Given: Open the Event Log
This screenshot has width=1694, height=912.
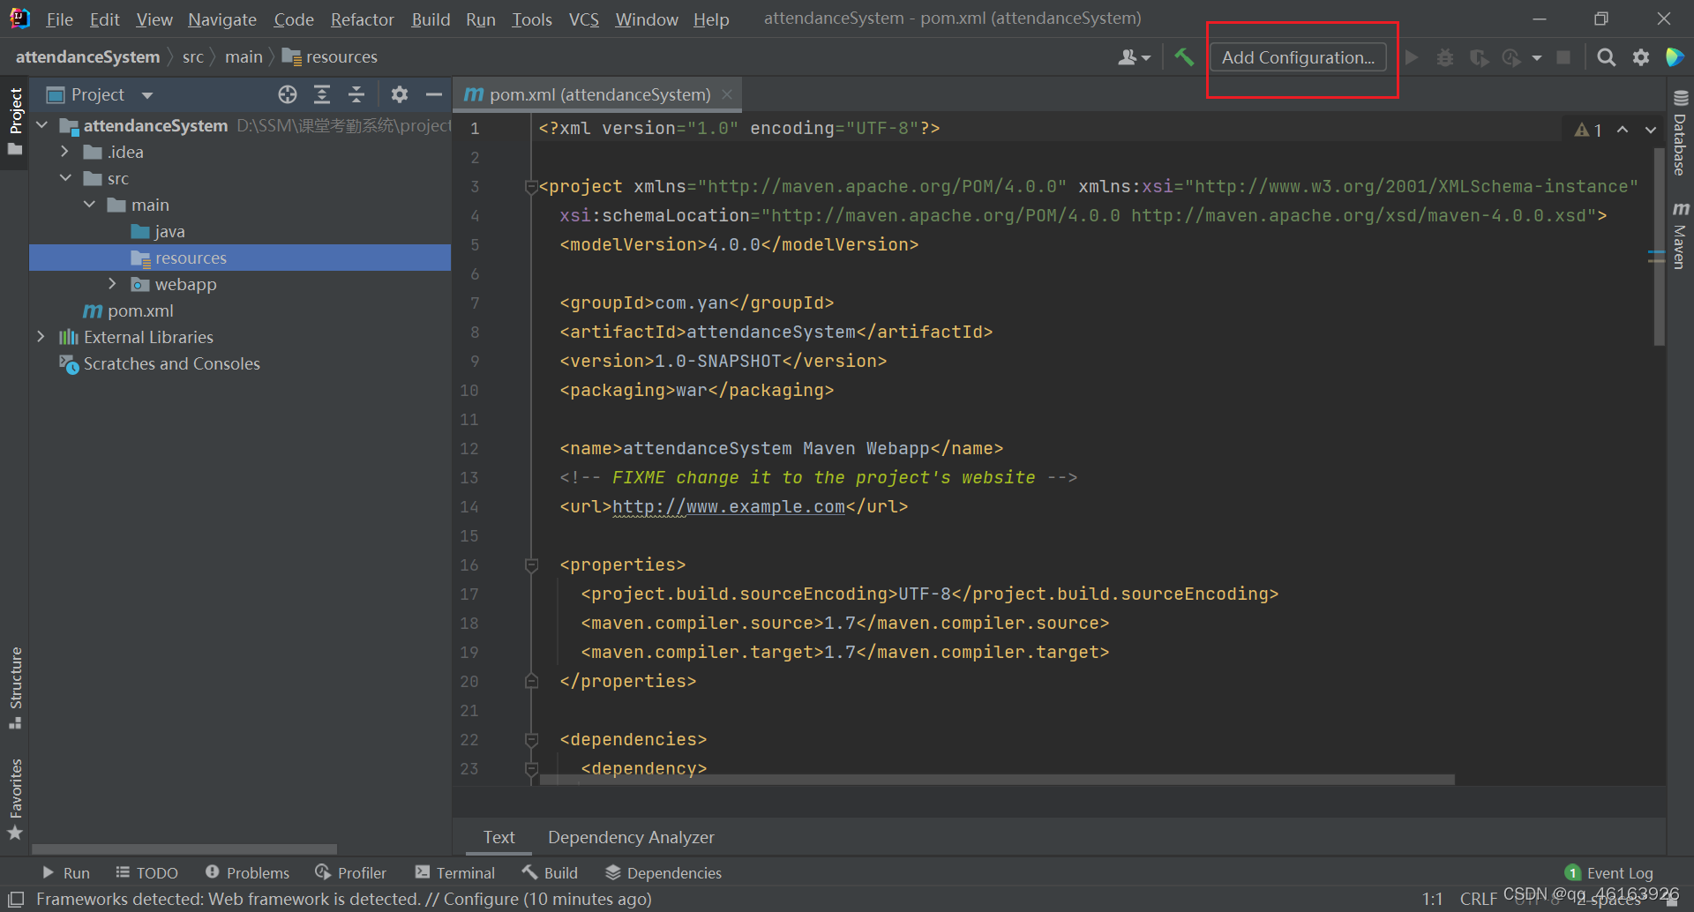Looking at the screenshot, I should tap(1609, 872).
